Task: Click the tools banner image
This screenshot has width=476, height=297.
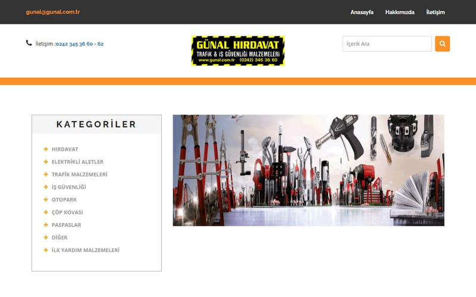Action: tap(308, 170)
